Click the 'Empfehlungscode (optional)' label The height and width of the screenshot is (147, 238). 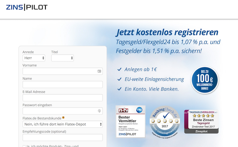(44, 132)
